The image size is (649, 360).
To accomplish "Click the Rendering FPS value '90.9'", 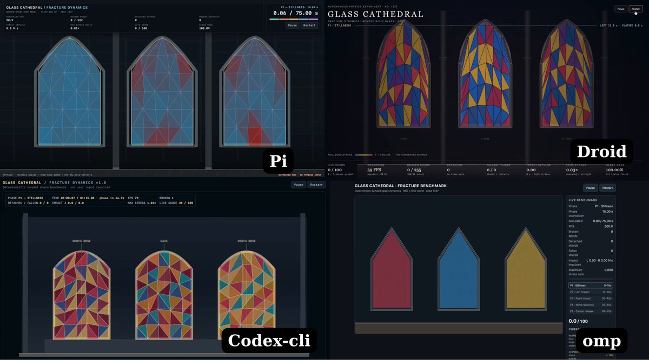I will [x=10, y=21].
